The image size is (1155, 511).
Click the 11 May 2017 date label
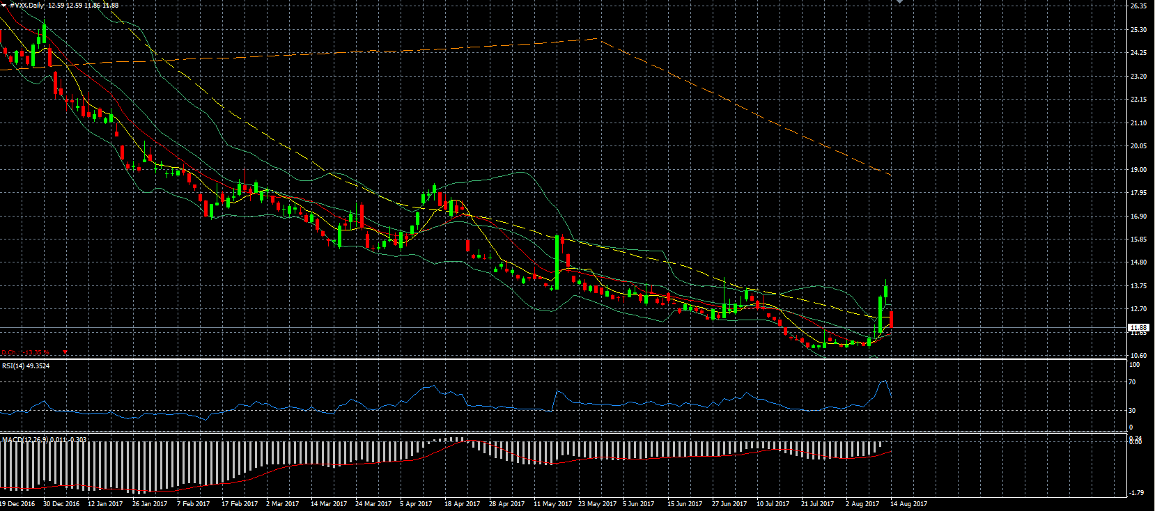point(552,503)
